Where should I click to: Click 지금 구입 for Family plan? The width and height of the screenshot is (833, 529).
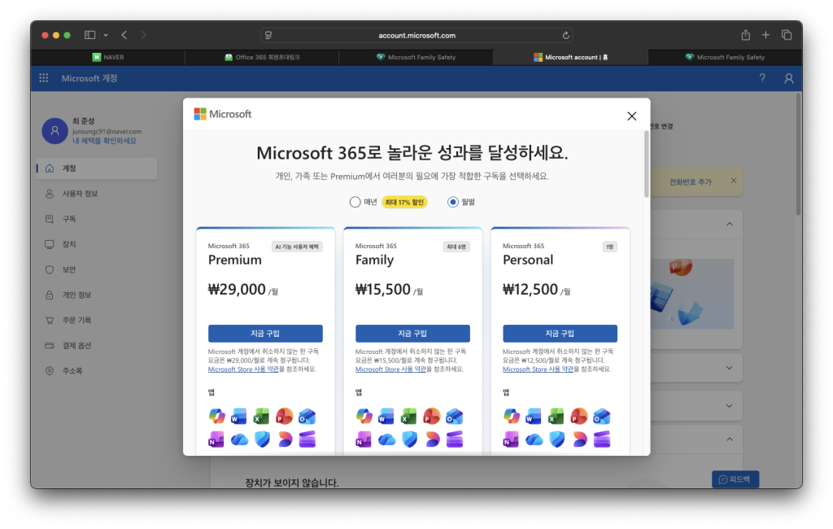point(412,333)
